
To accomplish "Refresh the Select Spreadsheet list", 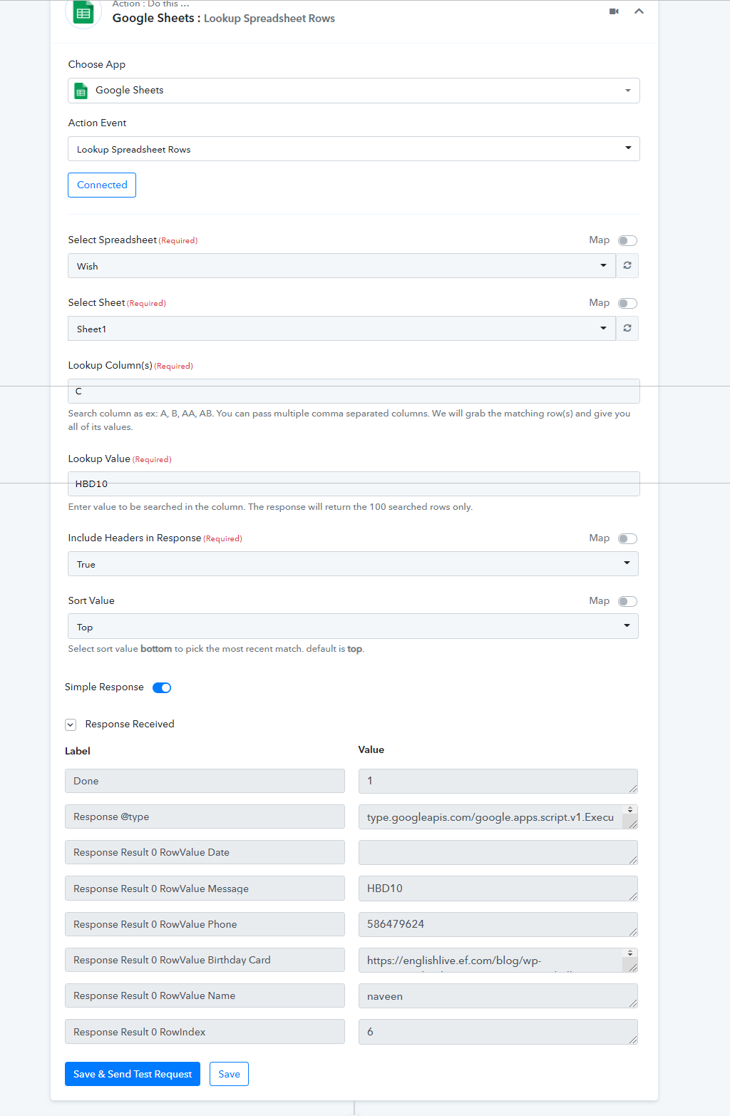I will tap(627, 265).
